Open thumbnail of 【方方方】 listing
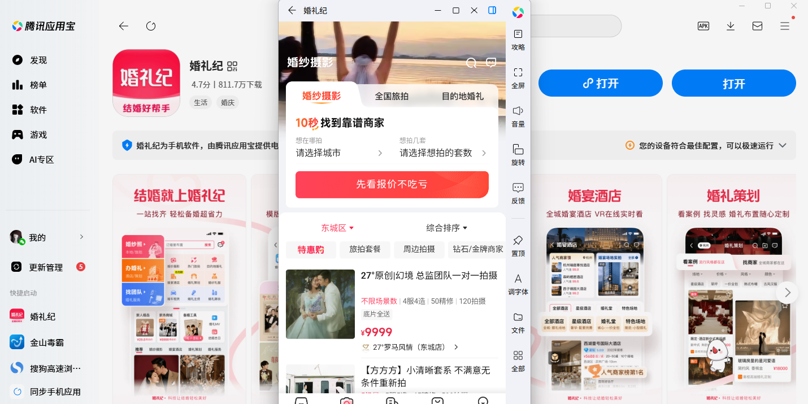 320,379
